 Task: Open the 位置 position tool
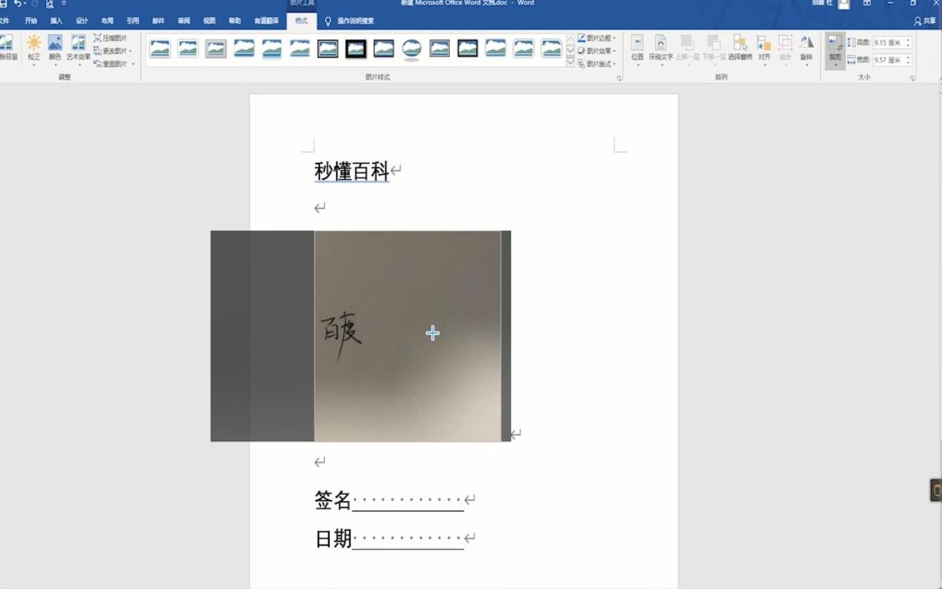click(637, 47)
